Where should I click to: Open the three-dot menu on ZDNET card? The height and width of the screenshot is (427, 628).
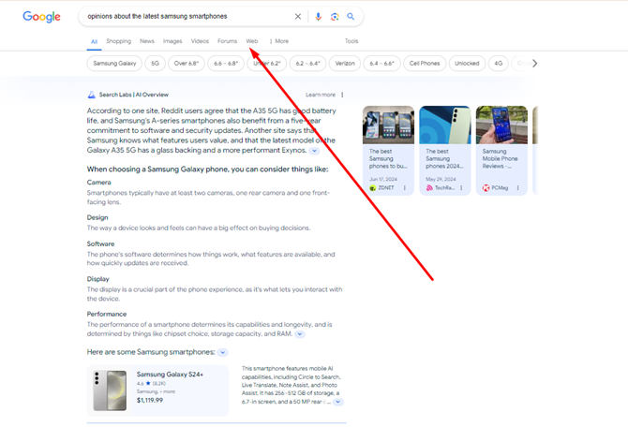click(x=405, y=187)
